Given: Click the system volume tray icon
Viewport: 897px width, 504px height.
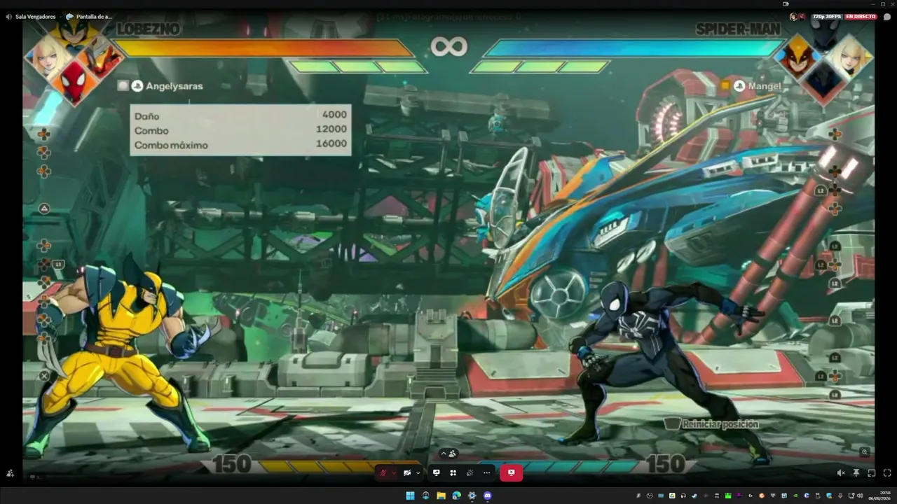Looking at the screenshot, I should tap(860, 496).
